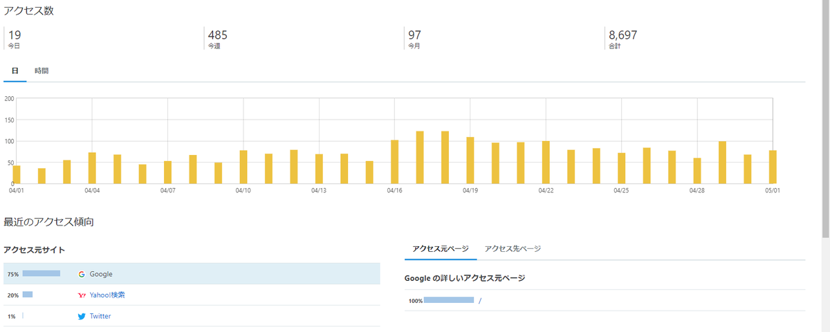Click the total count 8,697
830x332 pixels.
click(x=622, y=35)
